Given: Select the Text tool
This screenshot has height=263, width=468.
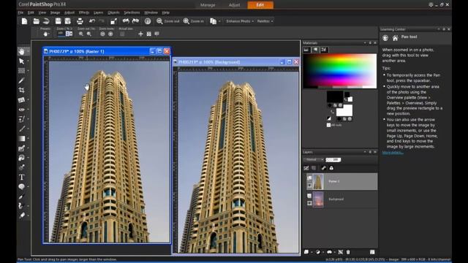Looking at the screenshot, I should coord(21,177).
